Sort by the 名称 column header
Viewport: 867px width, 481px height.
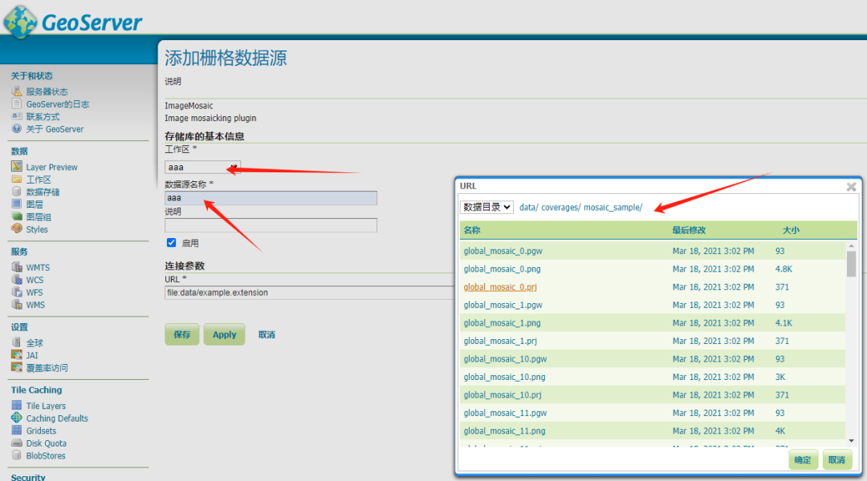pos(472,230)
